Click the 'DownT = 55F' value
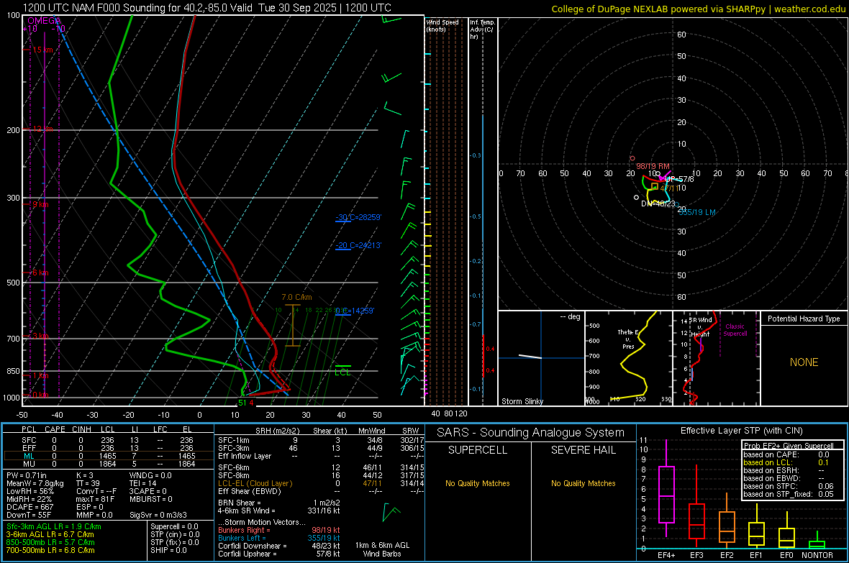 click(28, 516)
